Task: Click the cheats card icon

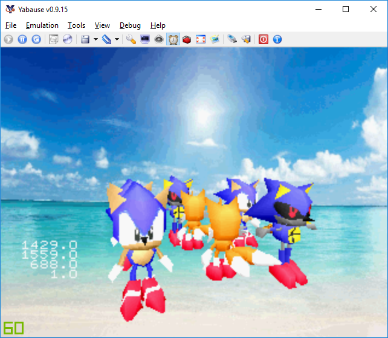Action: pyautogui.click(x=246, y=39)
